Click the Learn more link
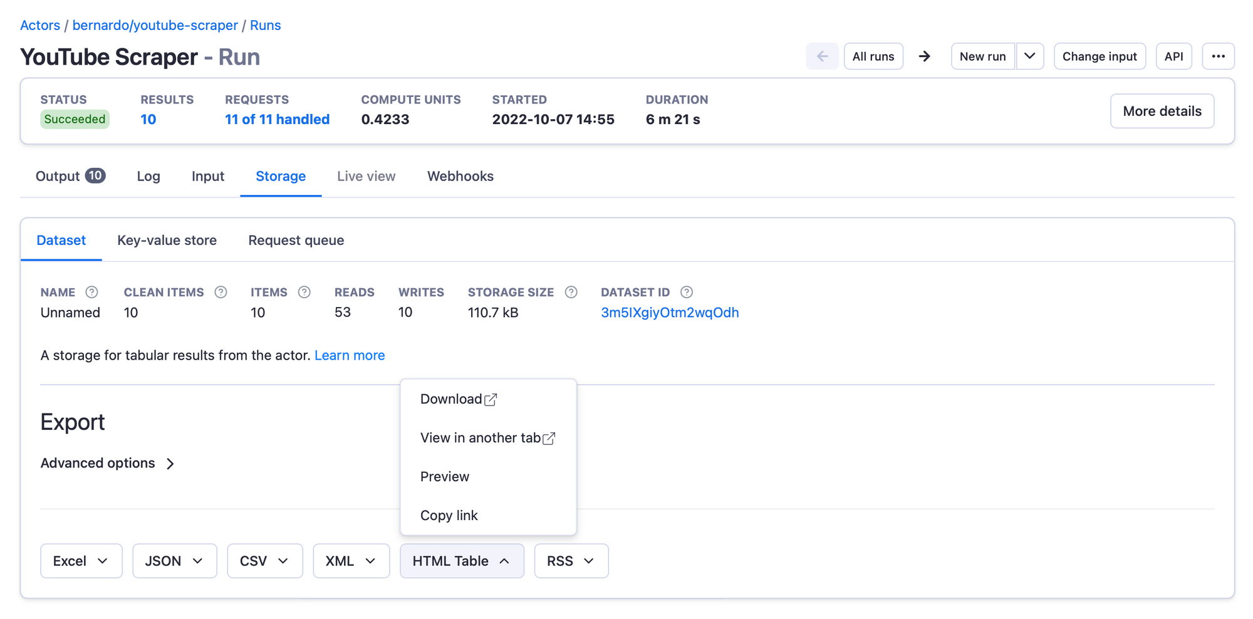Screen dimensions: 1253x619 coord(350,355)
